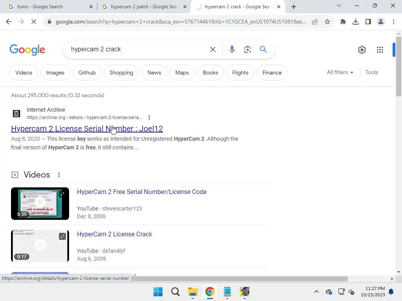Close the fumo Google Search tab

click(x=91, y=7)
